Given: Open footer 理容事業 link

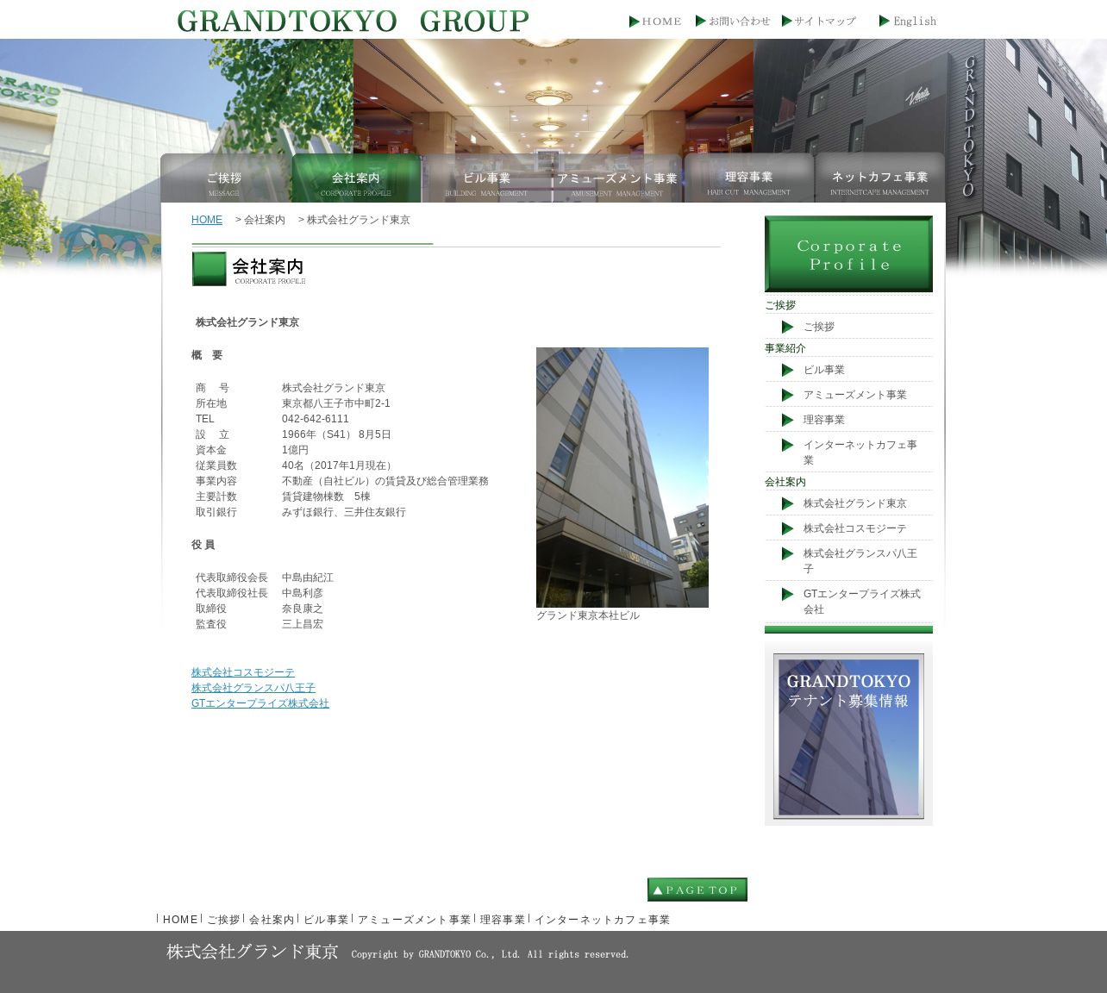Looking at the screenshot, I should 503,920.
